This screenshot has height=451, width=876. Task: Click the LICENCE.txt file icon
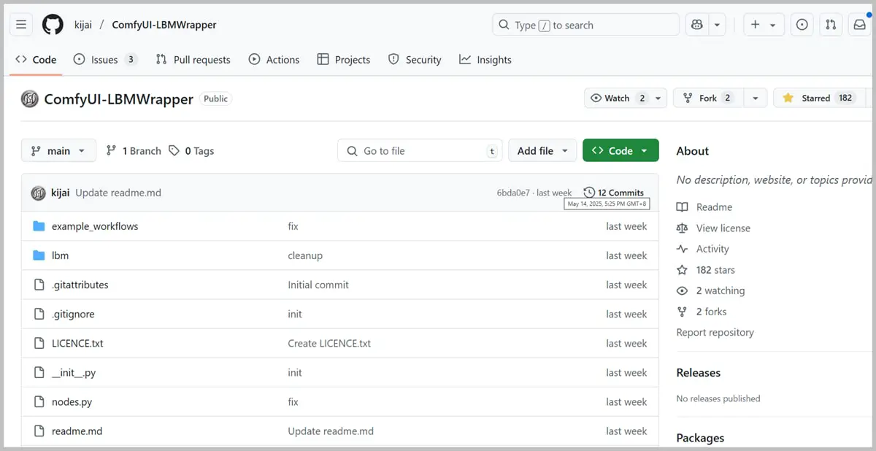click(x=39, y=343)
